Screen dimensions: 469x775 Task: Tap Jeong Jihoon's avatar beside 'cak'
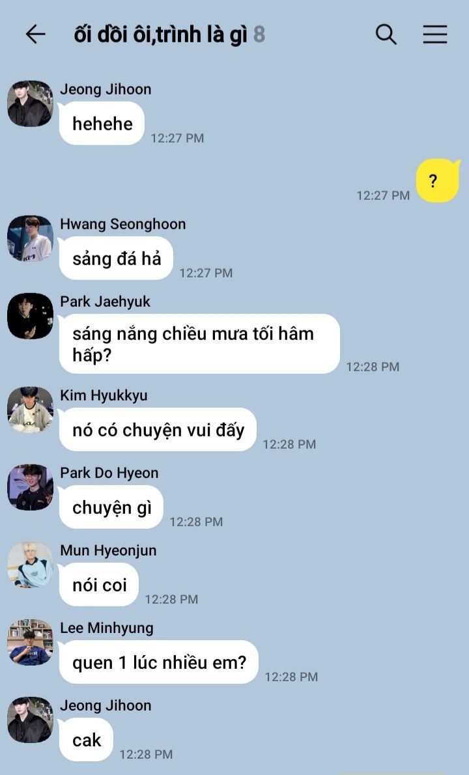tap(30, 720)
